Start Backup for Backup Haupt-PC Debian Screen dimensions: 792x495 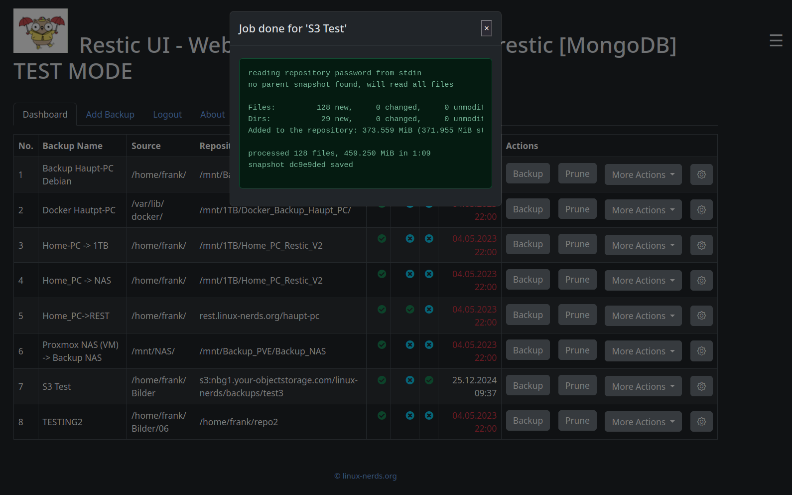click(528, 174)
